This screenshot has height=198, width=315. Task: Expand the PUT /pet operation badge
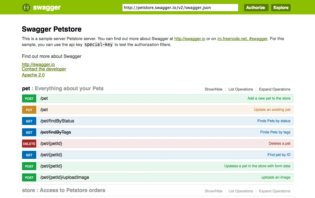(x=29, y=110)
